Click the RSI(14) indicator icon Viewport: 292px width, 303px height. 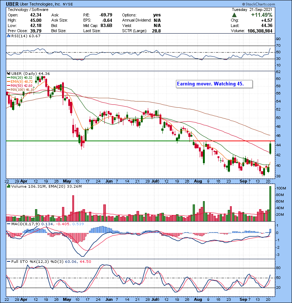click(8, 36)
